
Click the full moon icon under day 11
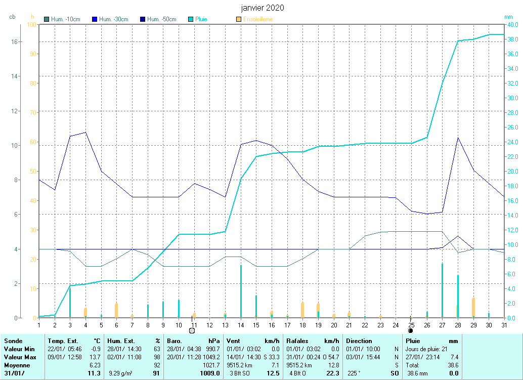192,330
